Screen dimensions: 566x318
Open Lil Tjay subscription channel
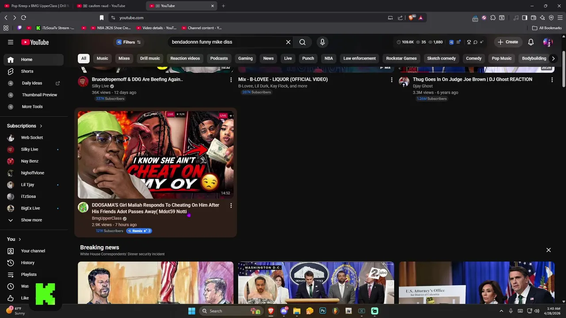34,185
